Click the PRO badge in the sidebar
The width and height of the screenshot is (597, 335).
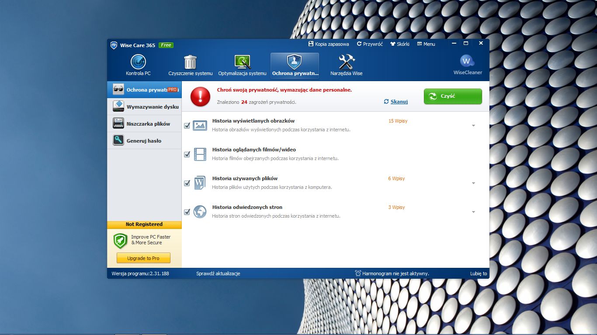173,89
